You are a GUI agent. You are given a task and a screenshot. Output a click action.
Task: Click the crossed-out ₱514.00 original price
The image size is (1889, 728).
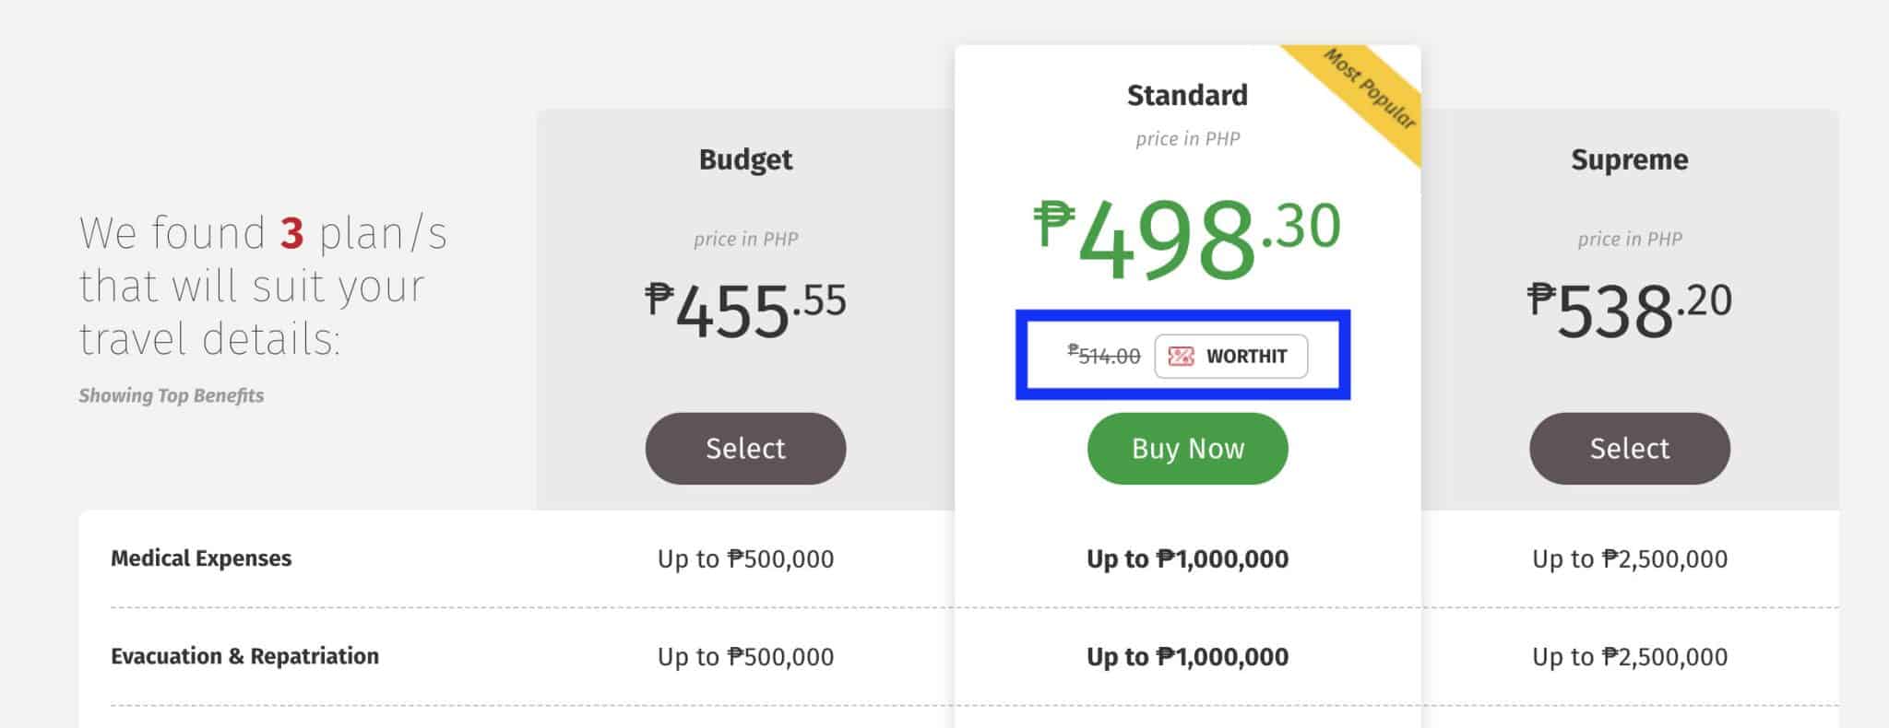coord(1104,356)
